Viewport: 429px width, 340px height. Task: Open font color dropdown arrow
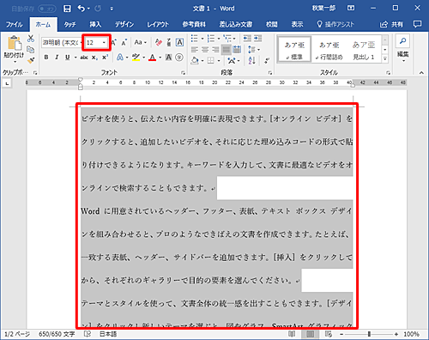160,58
